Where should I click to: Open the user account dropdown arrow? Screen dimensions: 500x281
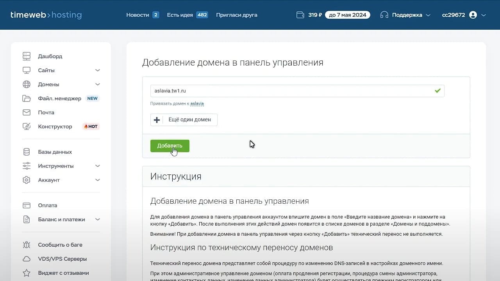tap(484, 15)
